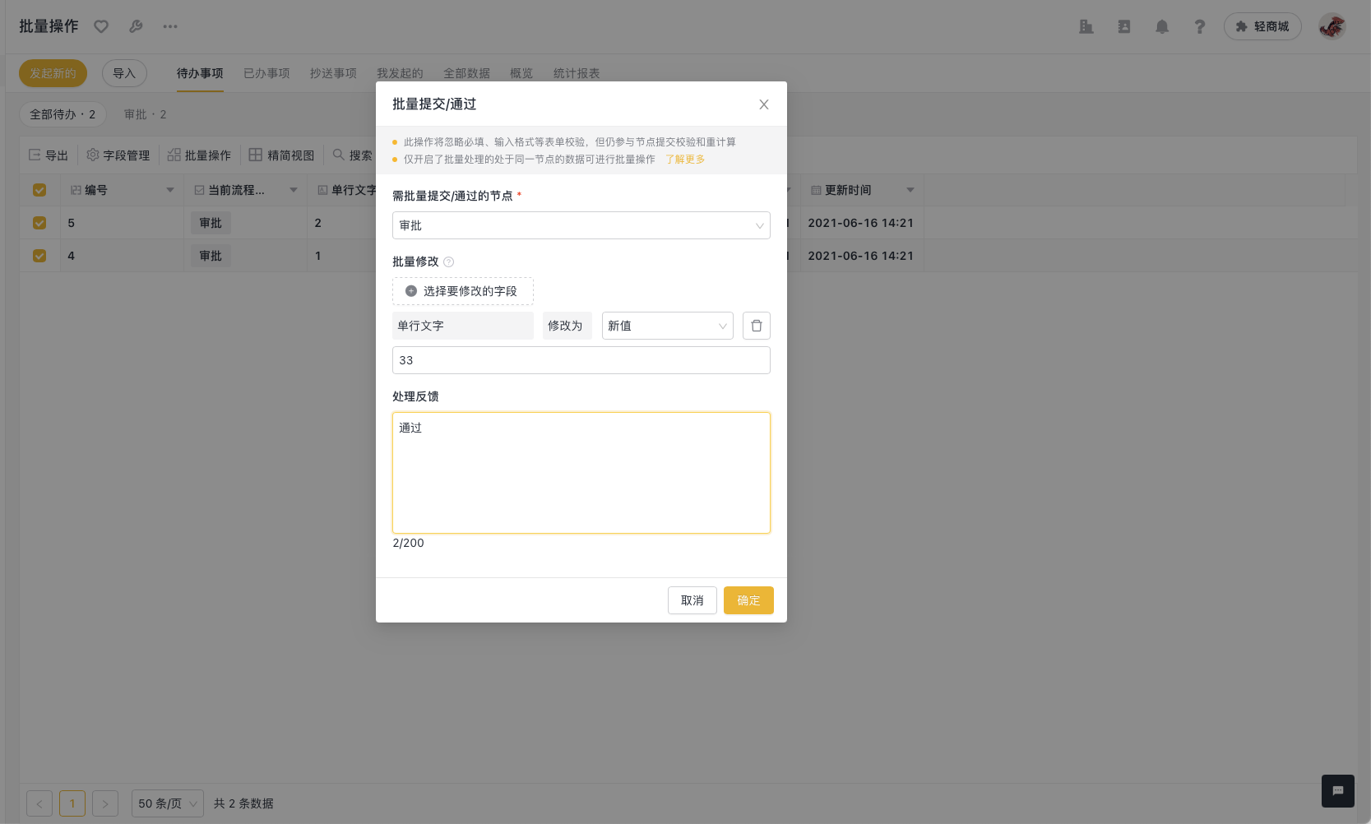The width and height of the screenshot is (1371, 824).
Task: Click the 批量修改 help tooltip icon
Action: pyautogui.click(x=449, y=262)
